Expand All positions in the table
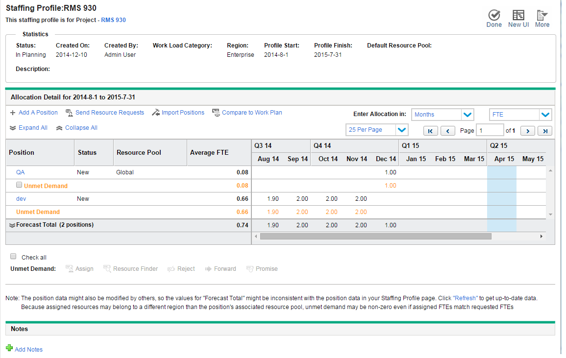 pyautogui.click(x=28, y=128)
